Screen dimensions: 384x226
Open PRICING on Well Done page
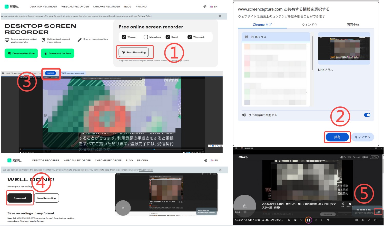(142, 160)
